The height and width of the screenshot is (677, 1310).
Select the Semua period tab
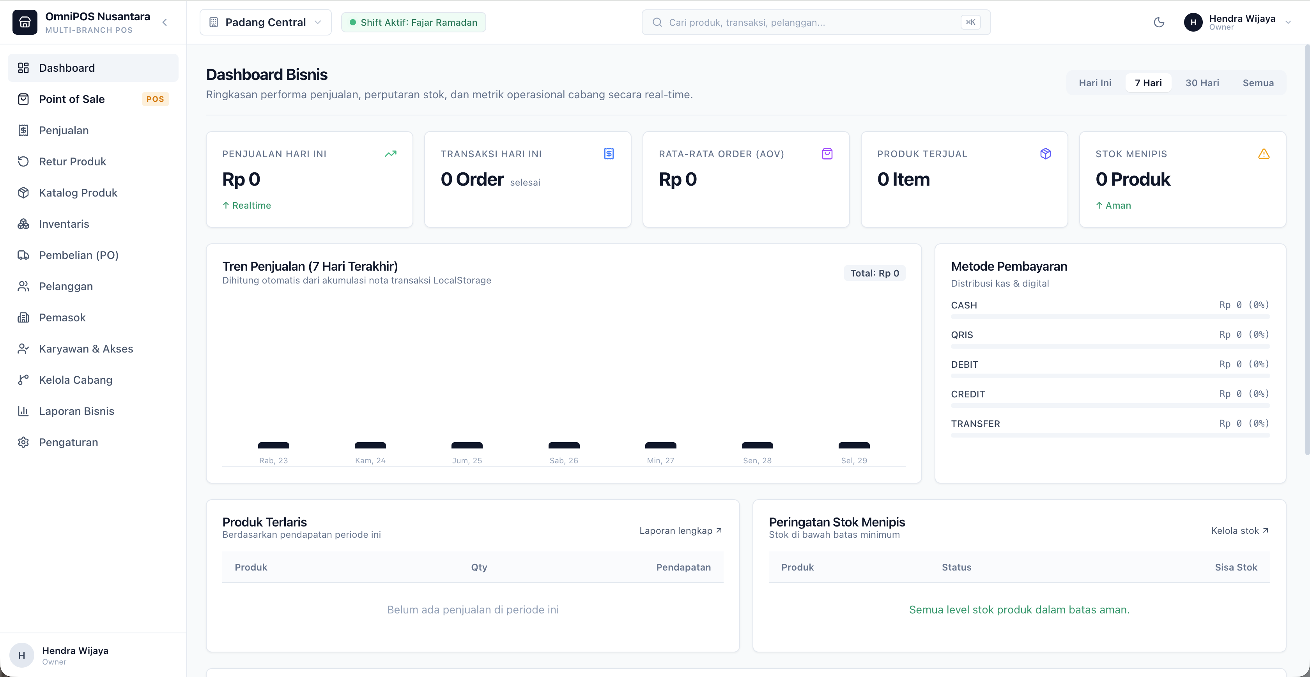[x=1258, y=83]
